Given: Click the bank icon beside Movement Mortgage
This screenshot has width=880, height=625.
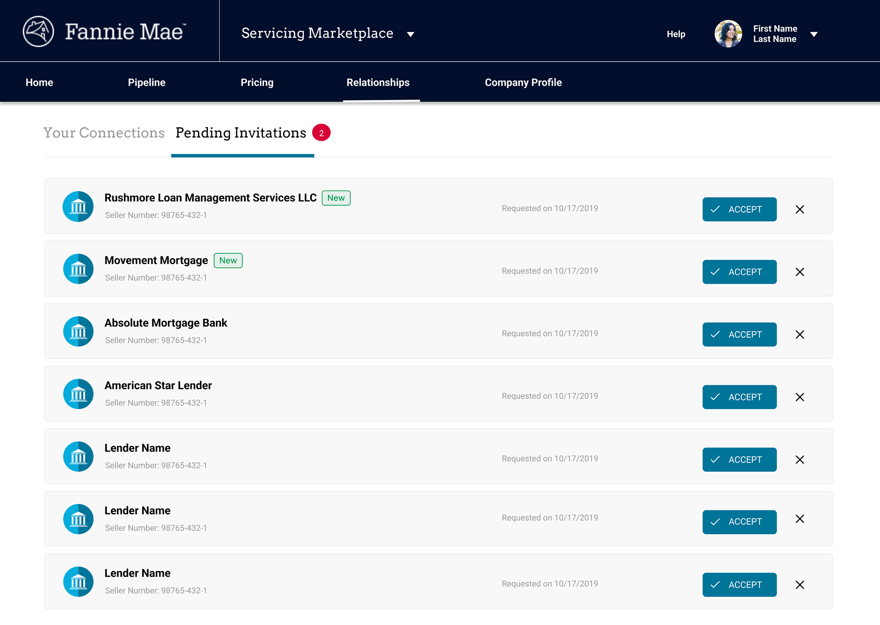Looking at the screenshot, I should [78, 269].
